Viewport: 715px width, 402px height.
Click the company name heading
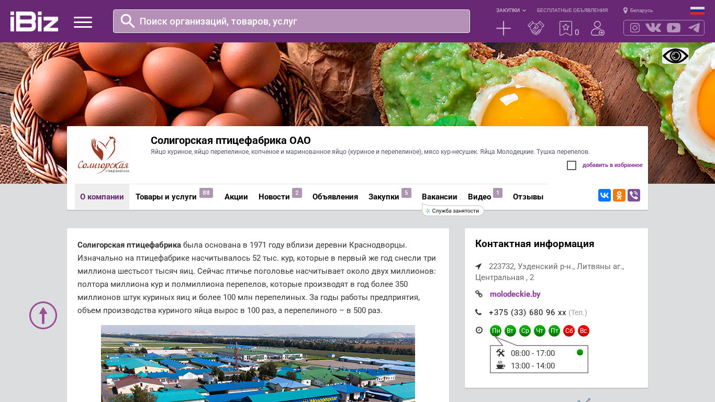click(x=231, y=140)
